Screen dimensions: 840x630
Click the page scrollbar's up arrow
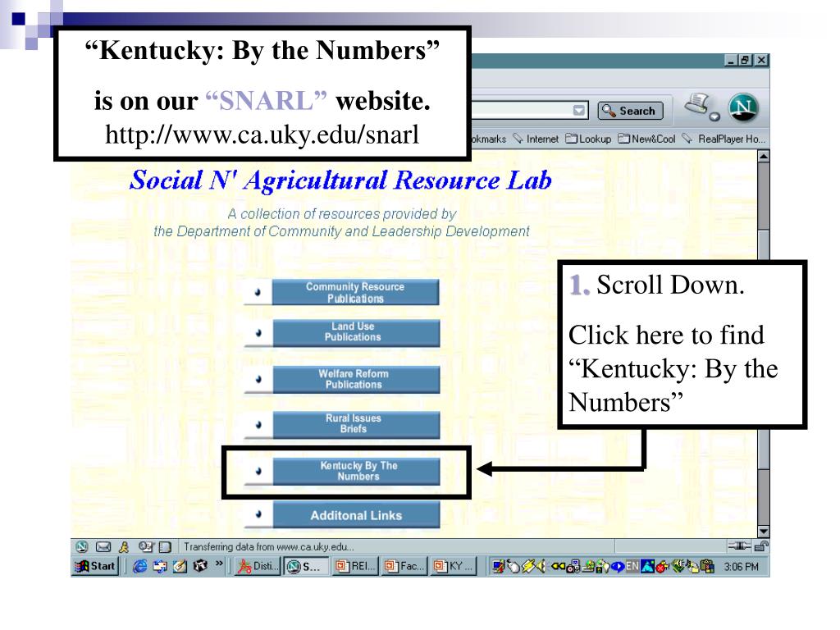(764, 157)
